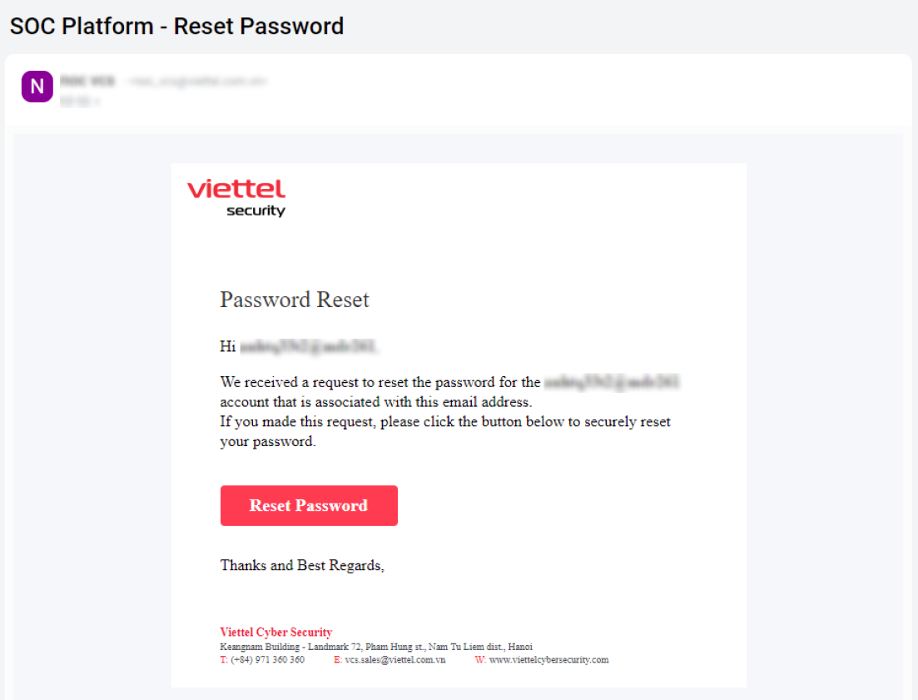Expand the blurred timestamp details under sender
Viewport: 918px width, 700px height.
pos(80,102)
